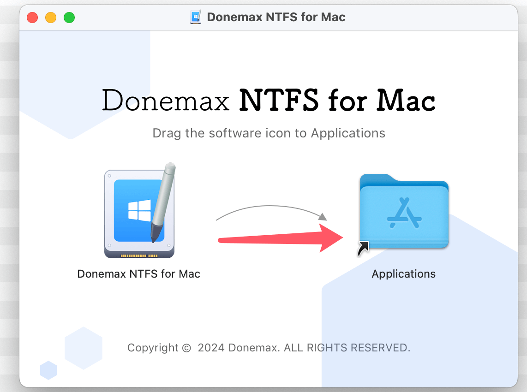Click the Donemax NTFS for Mac heading
This screenshot has width=527, height=392.
269,100
